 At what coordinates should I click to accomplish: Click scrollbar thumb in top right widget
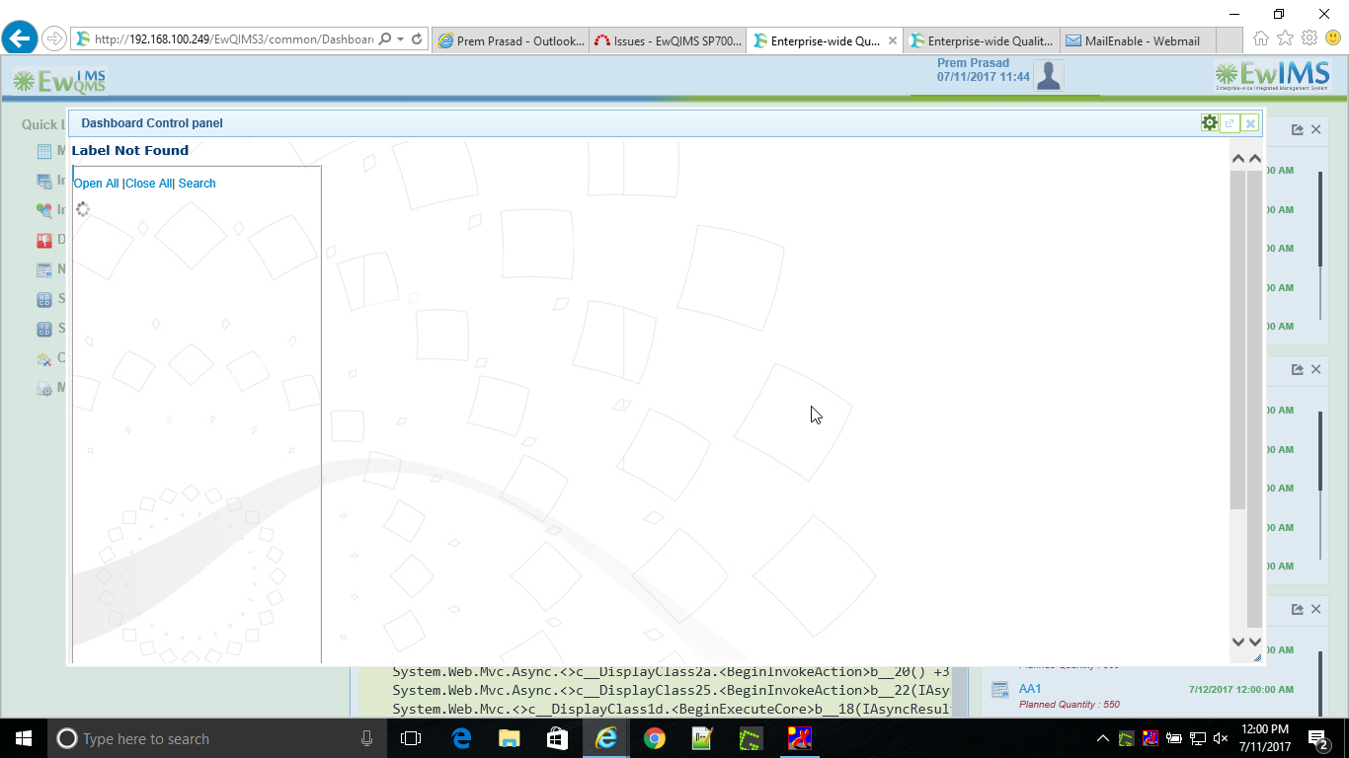[x=1320, y=219]
